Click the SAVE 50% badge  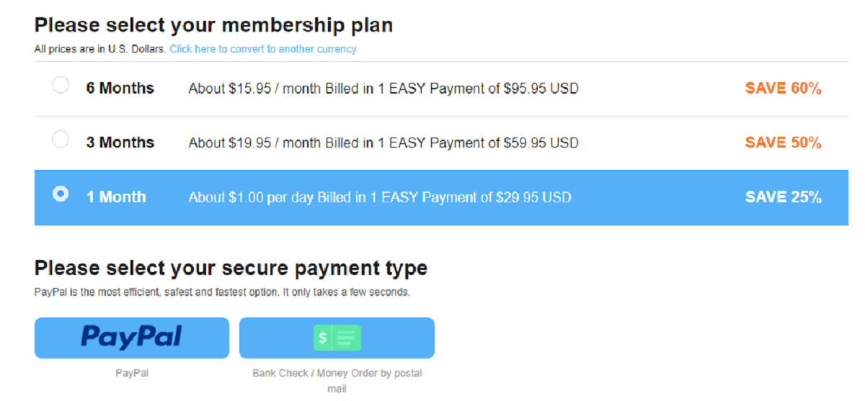[x=783, y=143]
